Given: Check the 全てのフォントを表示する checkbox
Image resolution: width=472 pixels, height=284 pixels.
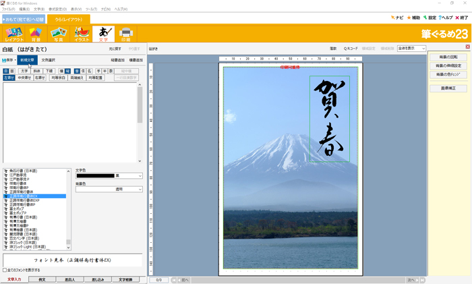Looking at the screenshot, I should (x=5, y=270).
